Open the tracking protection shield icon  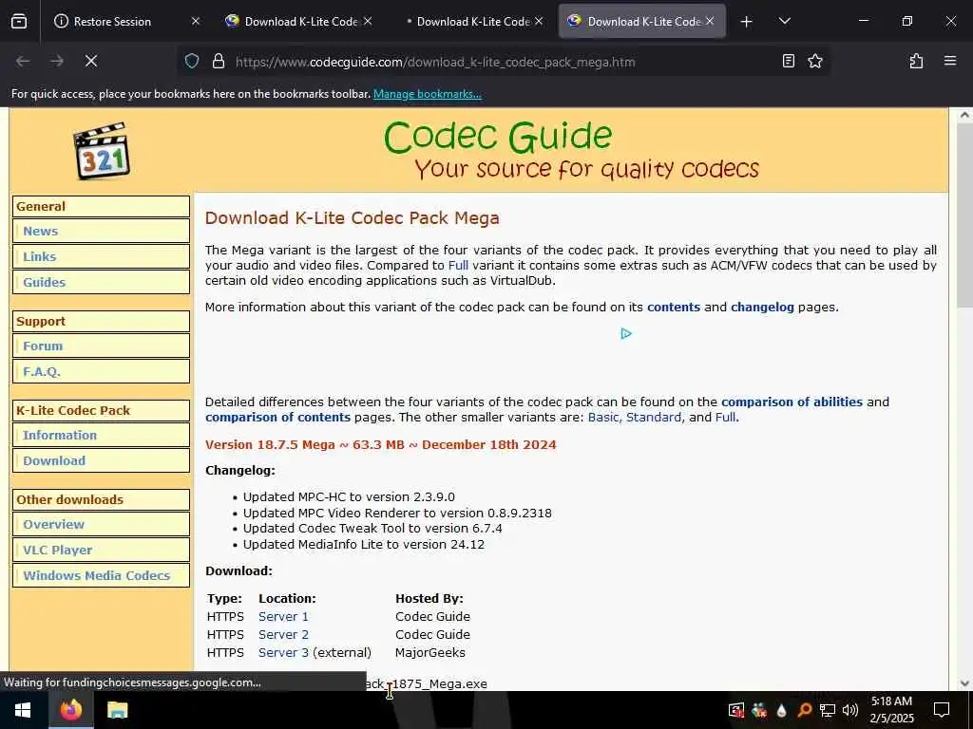(192, 62)
